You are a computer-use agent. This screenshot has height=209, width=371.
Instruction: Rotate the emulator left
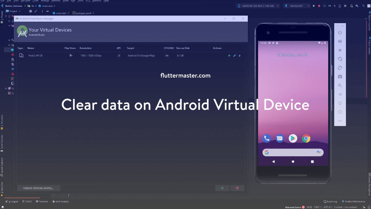(340, 59)
